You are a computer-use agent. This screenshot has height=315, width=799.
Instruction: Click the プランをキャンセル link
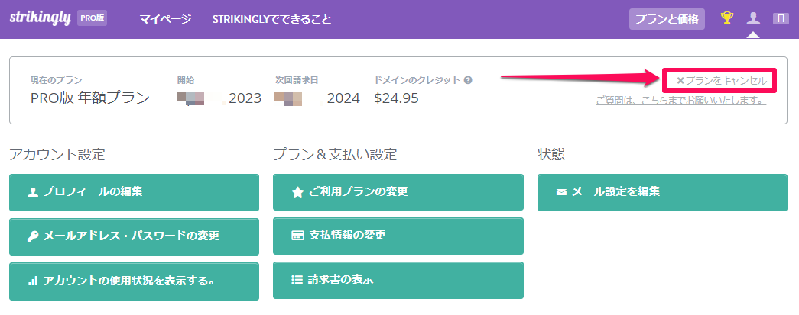[x=721, y=80]
